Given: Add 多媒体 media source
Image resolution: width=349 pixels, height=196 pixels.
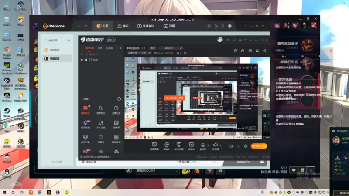Looking at the screenshot, I should tap(191, 146).
